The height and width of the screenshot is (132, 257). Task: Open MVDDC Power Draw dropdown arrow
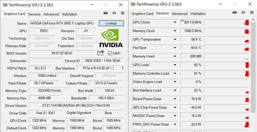coord(175,116)
